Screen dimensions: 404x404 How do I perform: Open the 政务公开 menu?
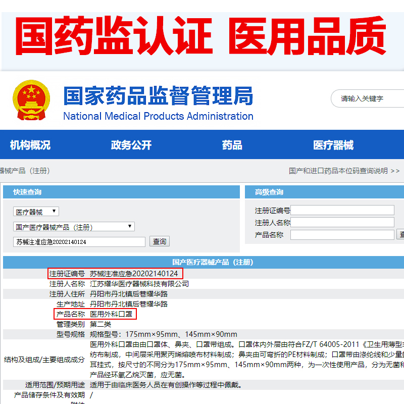click(x=131, y=145)
